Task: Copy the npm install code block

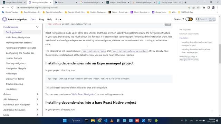Action: tap(168, 24)
